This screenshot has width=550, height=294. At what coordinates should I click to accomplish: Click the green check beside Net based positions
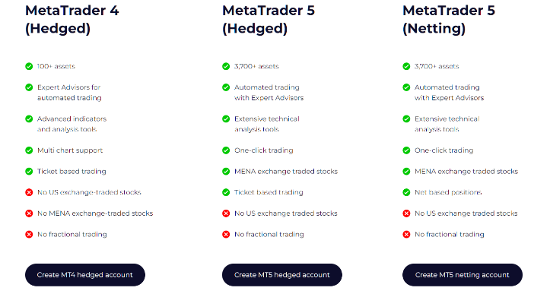click(x=406, y=192)
